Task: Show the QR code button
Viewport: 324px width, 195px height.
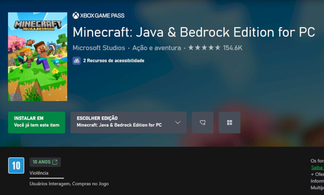Action: pos(230,122)
